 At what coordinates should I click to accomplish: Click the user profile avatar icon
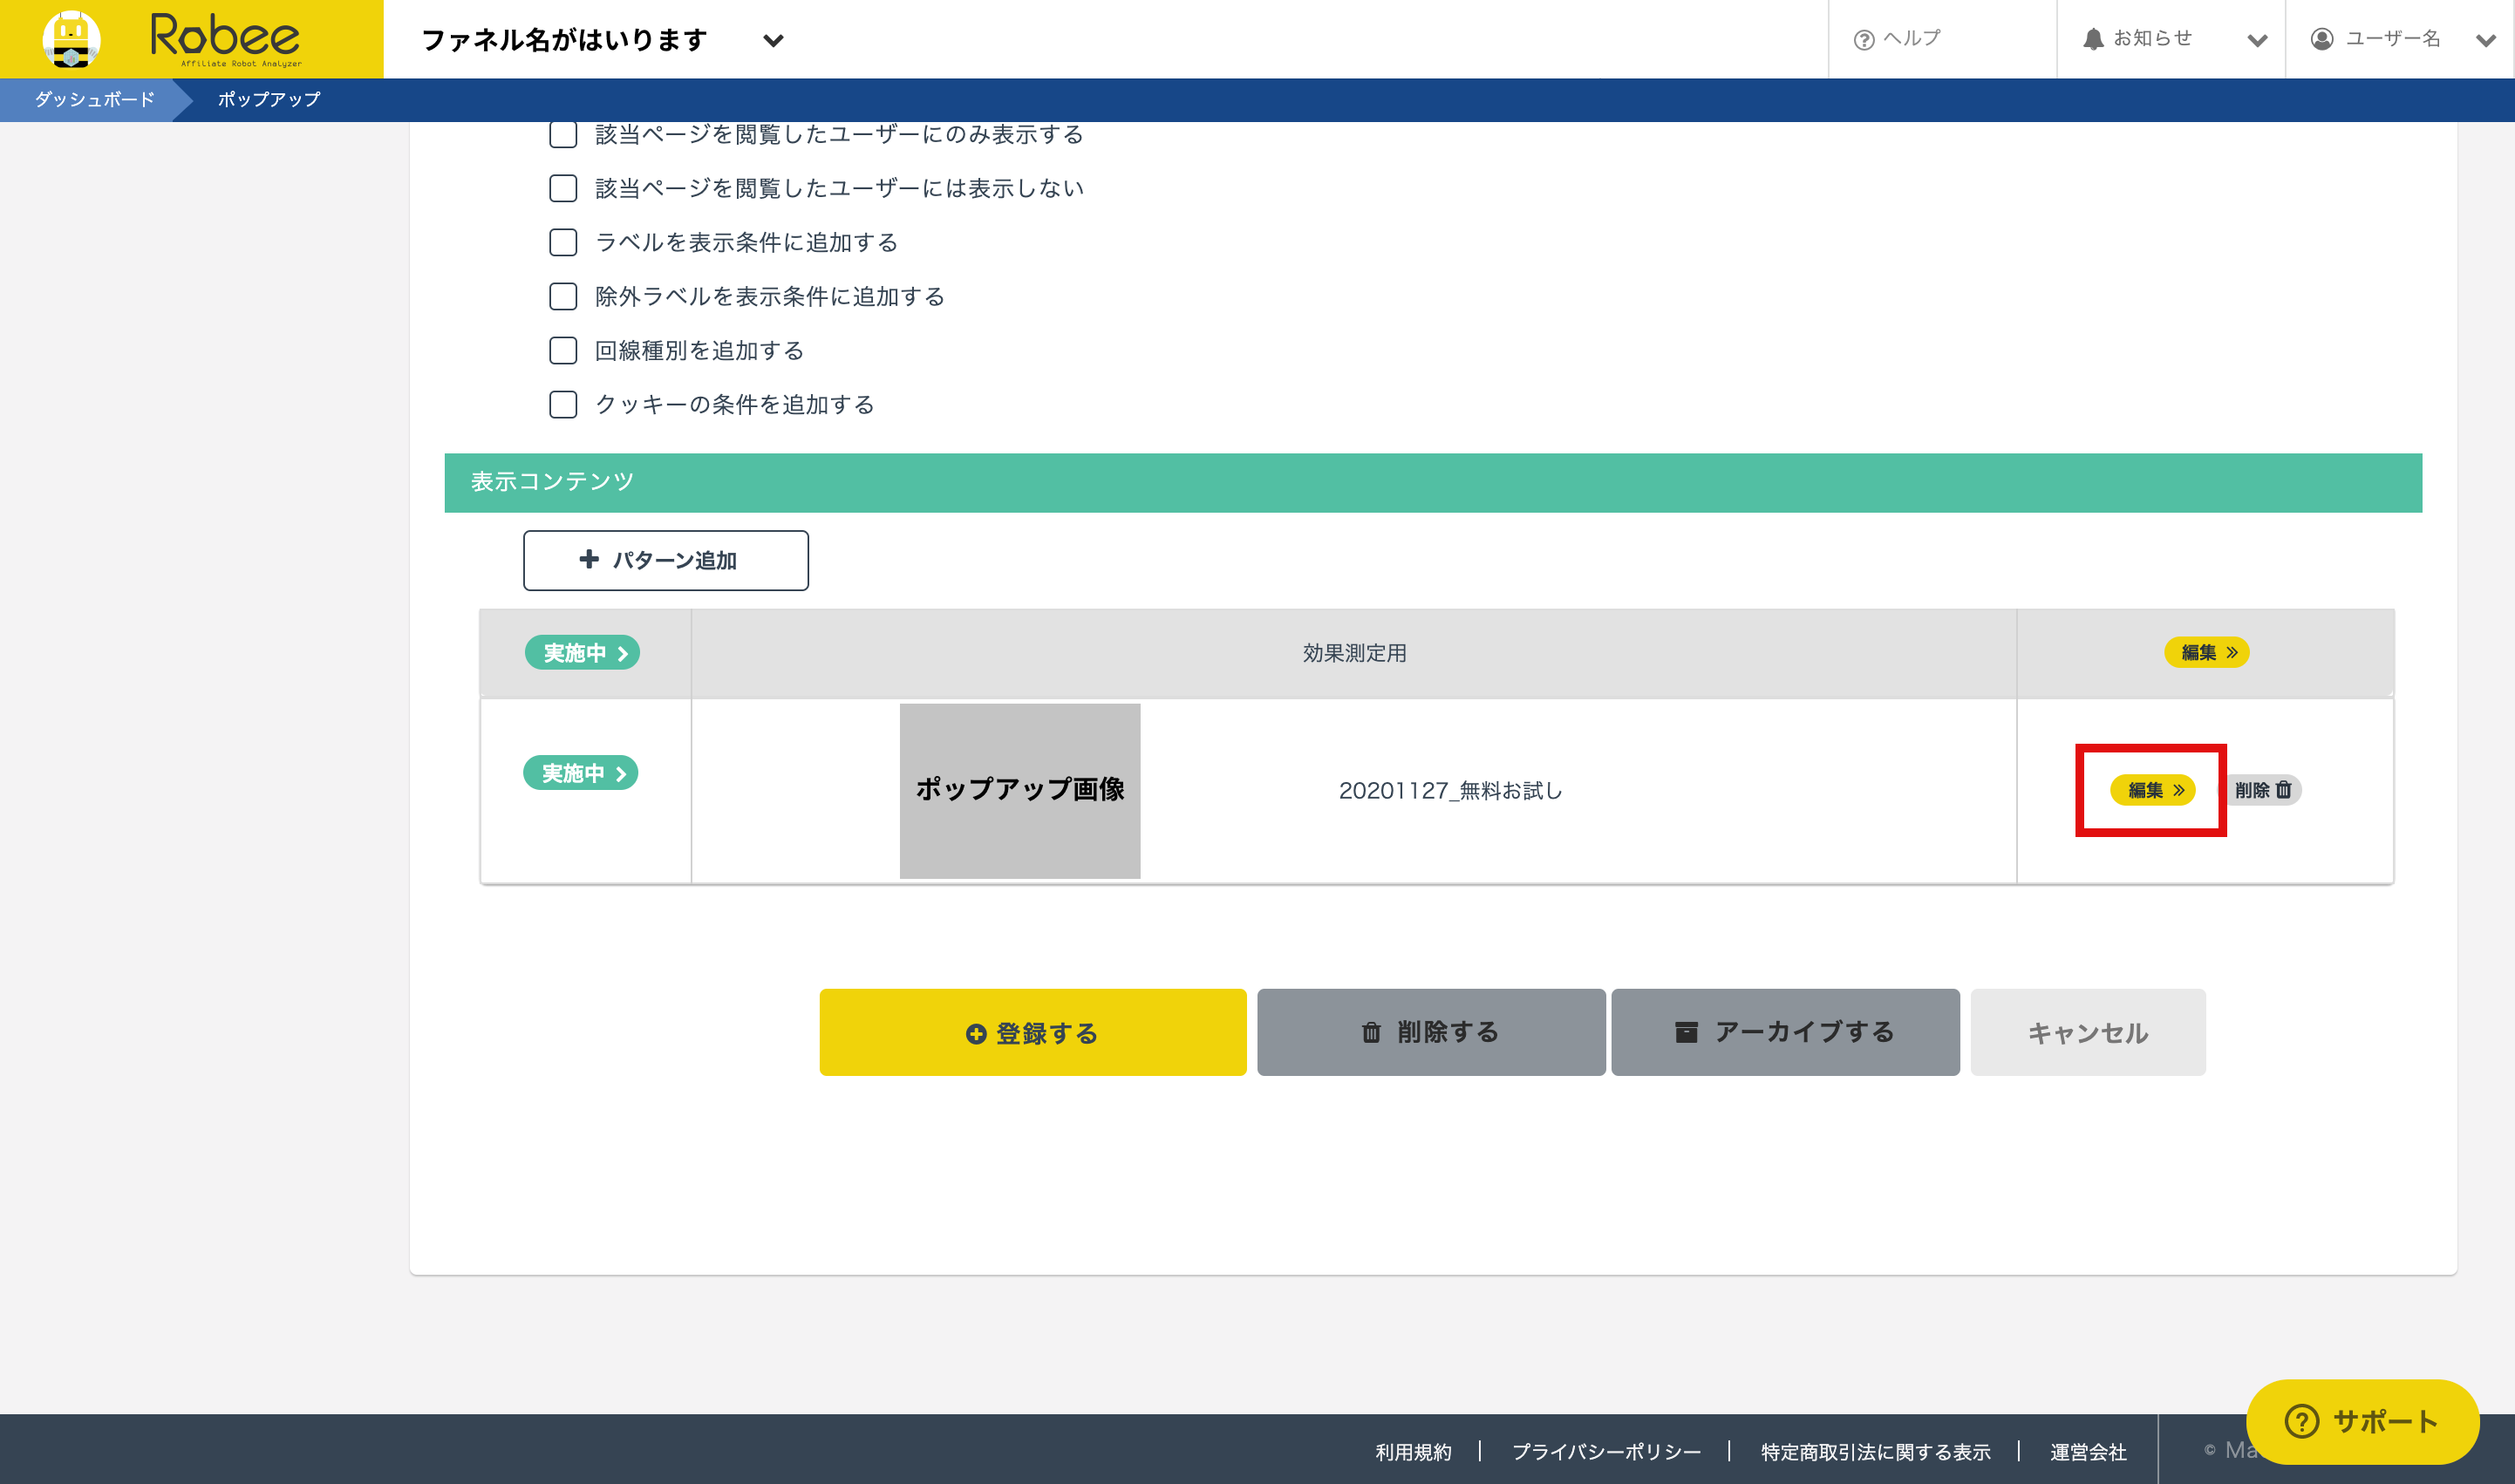(2322, 39)
